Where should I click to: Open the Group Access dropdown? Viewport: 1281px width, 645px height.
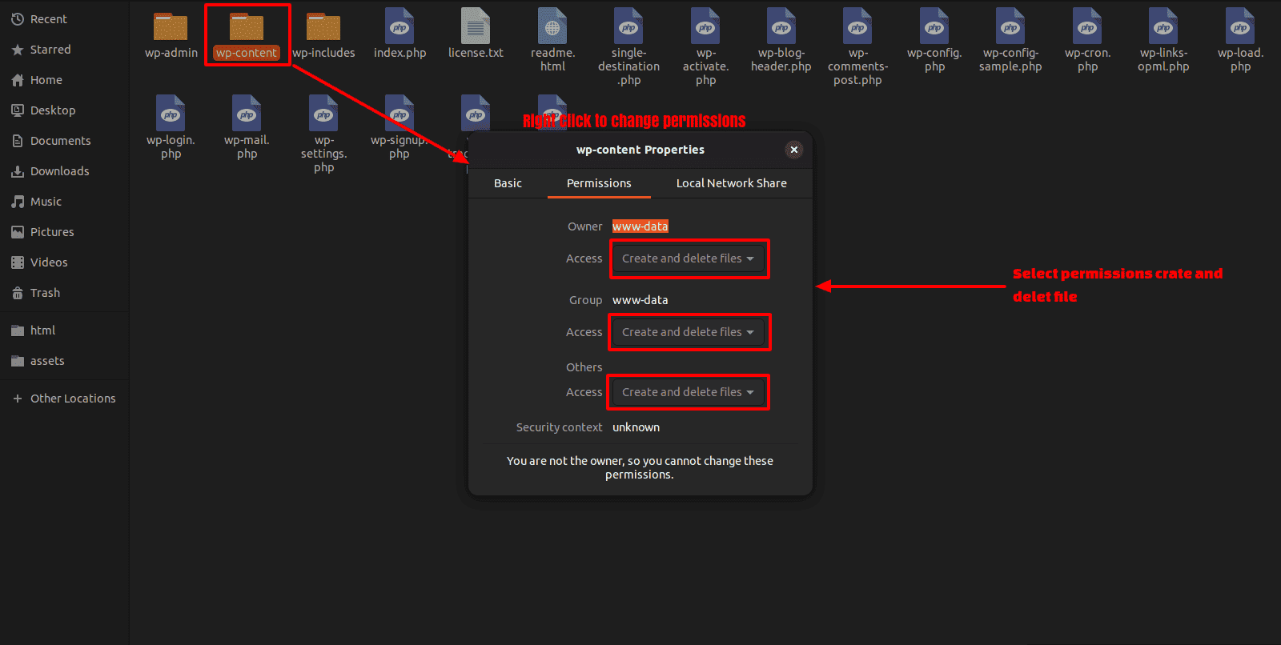[689, 332]
